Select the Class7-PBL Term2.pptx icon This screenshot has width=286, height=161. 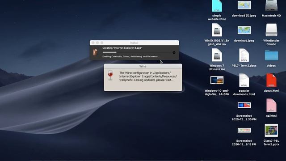tap(271, 130)
